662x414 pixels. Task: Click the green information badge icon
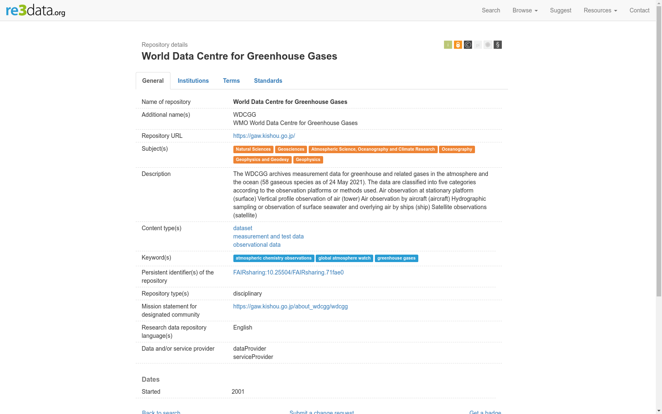pos(448,45)
